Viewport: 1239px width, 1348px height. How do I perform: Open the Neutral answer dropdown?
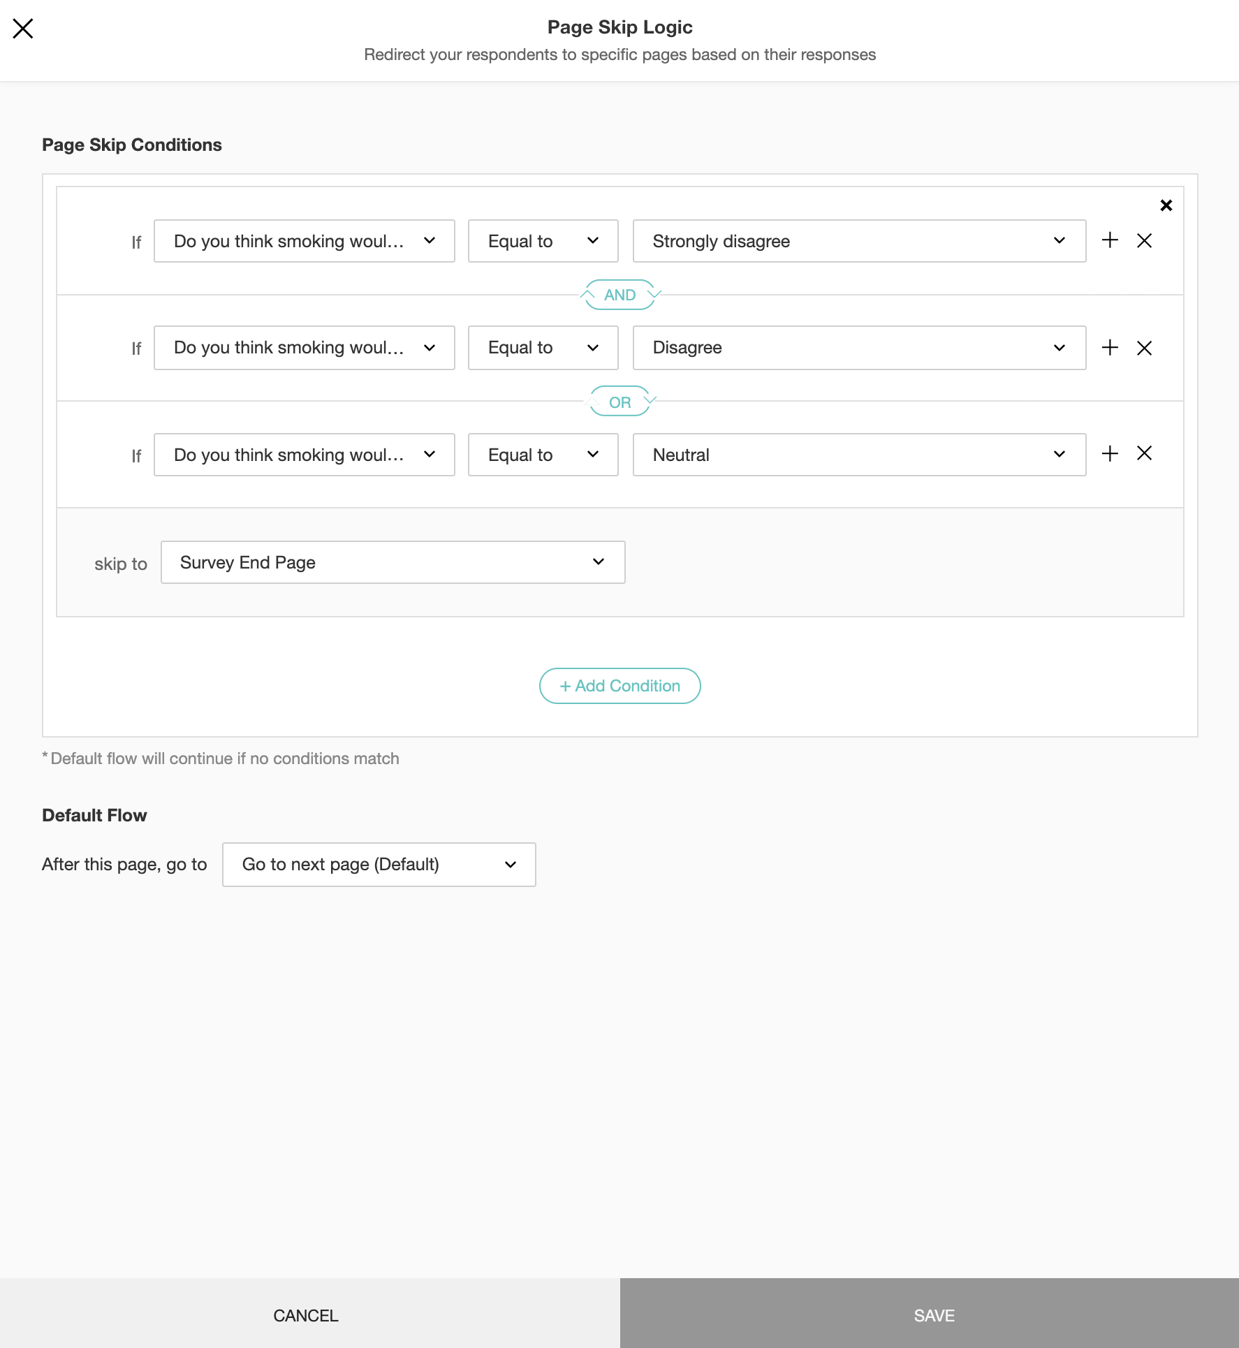(858, 455)
